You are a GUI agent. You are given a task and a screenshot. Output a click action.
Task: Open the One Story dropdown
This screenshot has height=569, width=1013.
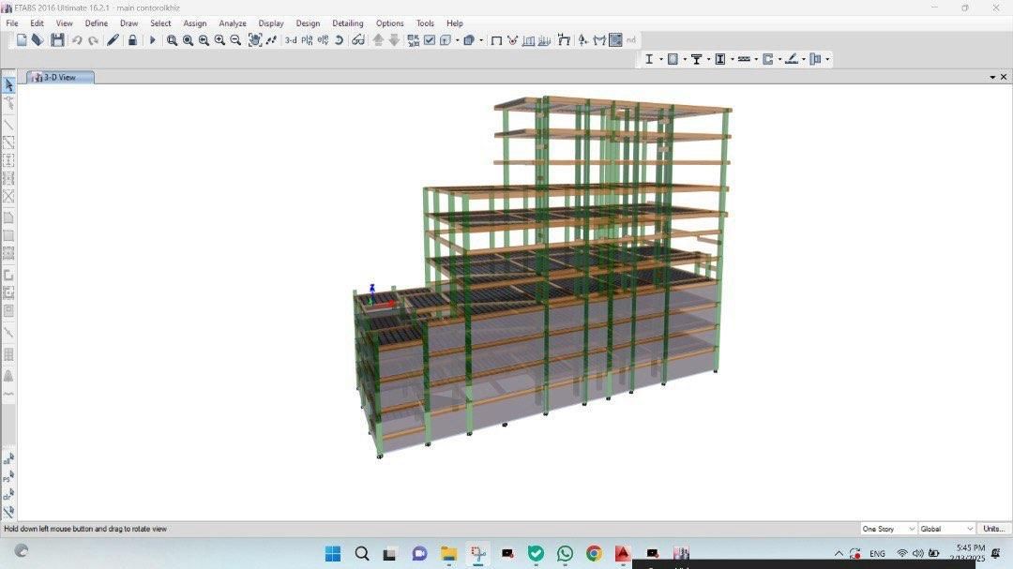pos(888,529)
